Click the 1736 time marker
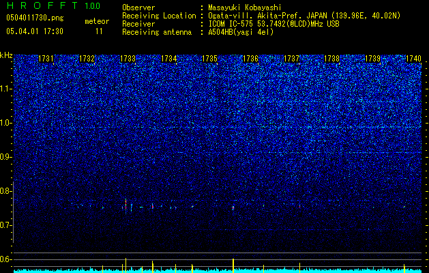 coord(250,59)
